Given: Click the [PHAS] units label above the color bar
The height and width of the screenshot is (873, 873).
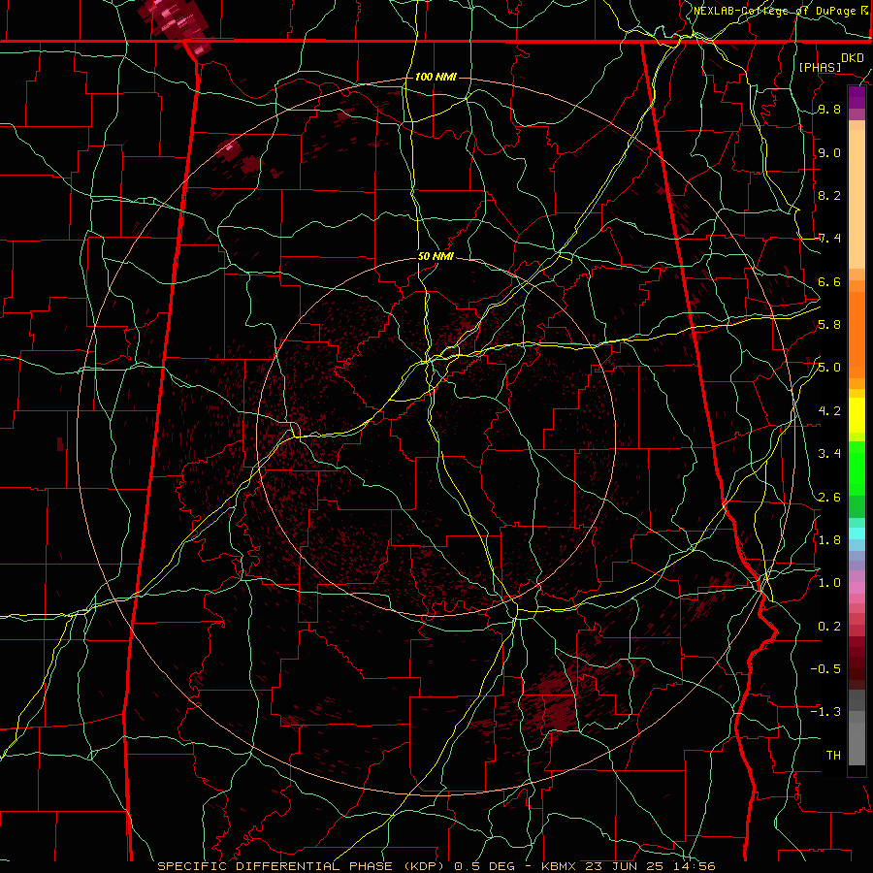Looking at the screenshot, I should [x=820, y=67].
